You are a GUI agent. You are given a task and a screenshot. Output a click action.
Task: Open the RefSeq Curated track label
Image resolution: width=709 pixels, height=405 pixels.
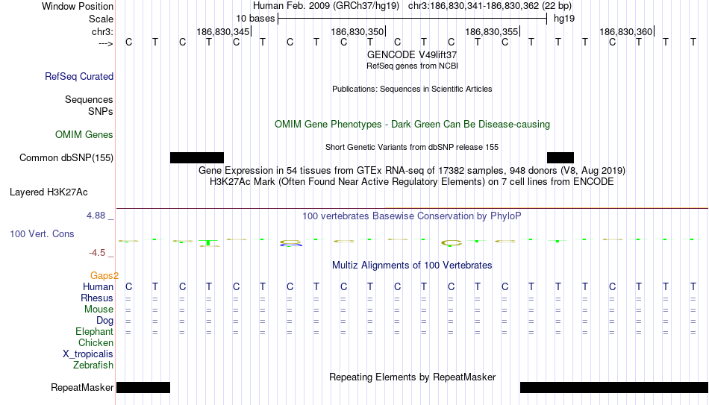[x=79, y=76]
